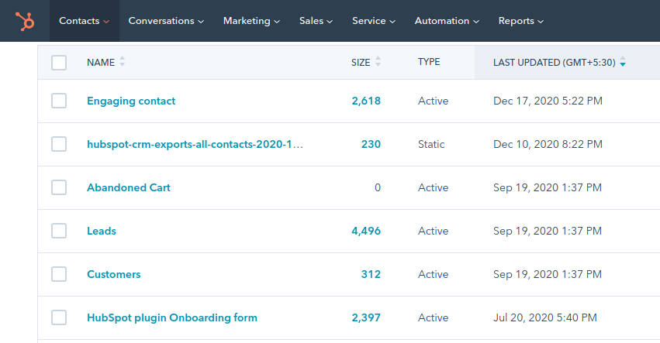Expand the Automation dropdown
This screenshot has height=343, width=660.
pyautogui.click(x=446, y=21)
